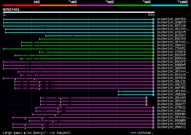Viewport: 191px width, 135px height.
Task: Click the UniRef100_Q9LG31 label
Action: click(x=171, y=81)
